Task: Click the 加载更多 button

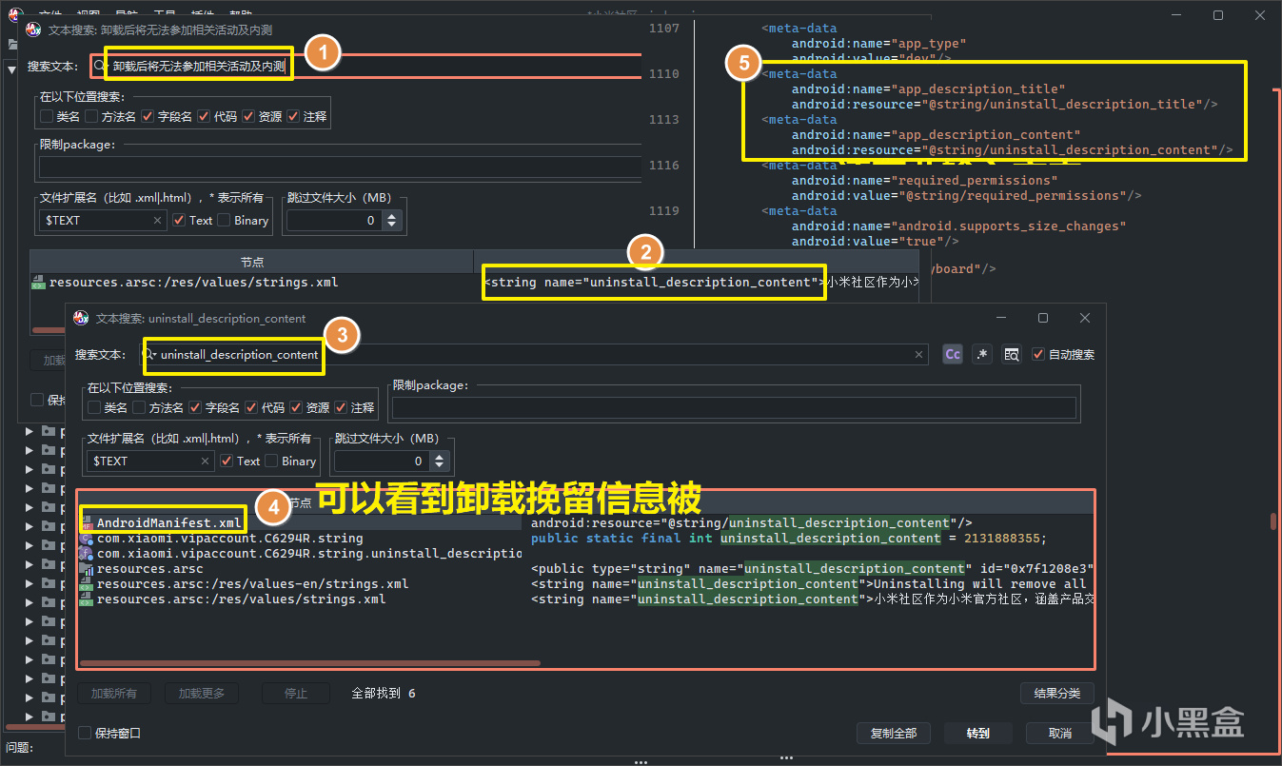Action: [202, 694]
